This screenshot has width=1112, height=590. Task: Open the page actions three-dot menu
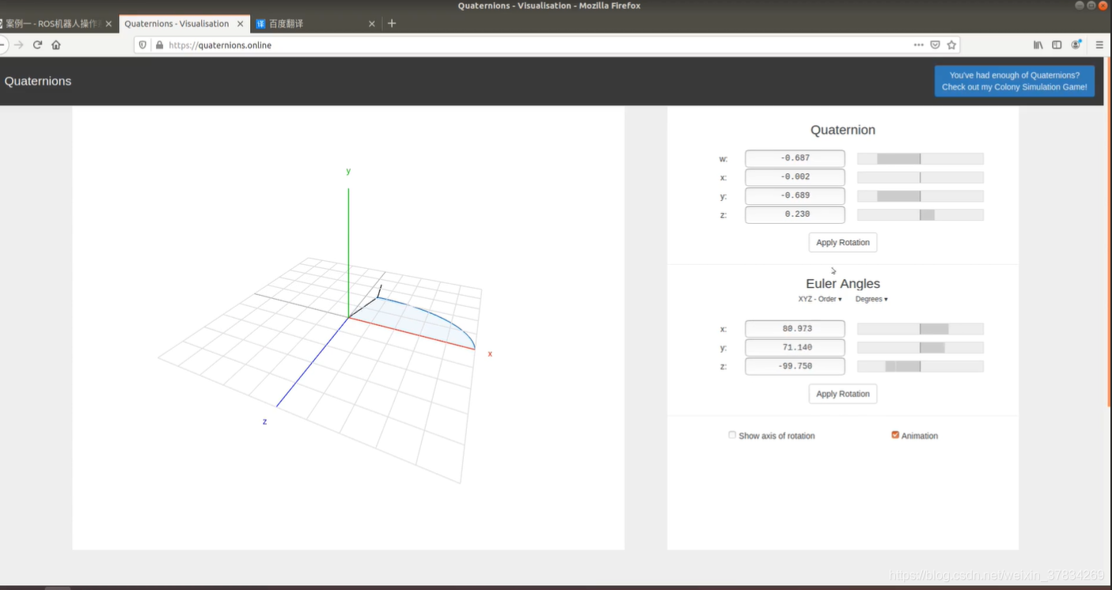pyautogui.click(x=918, y=45)
